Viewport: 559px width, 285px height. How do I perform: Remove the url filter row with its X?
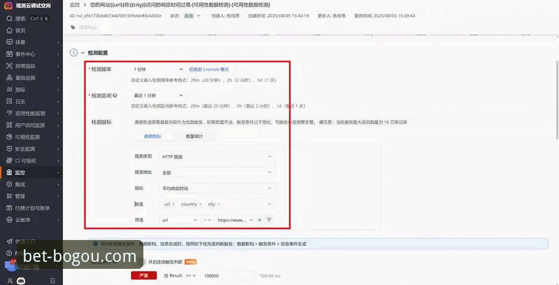pyautogui.click(x=260, y=220)
